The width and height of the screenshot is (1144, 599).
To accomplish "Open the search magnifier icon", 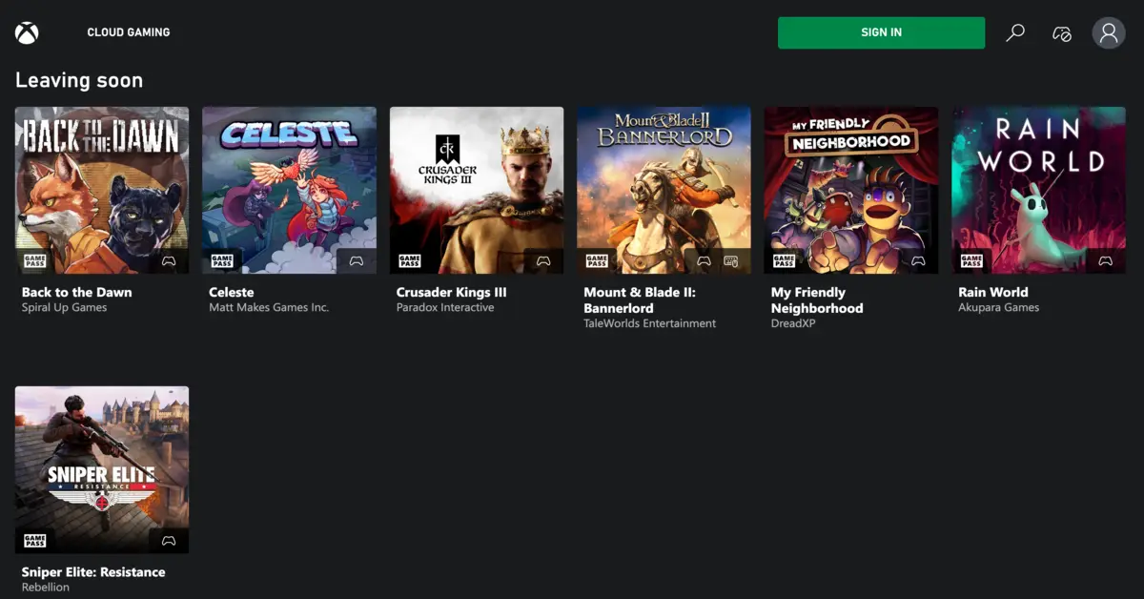I will (x=1015, y=32).
